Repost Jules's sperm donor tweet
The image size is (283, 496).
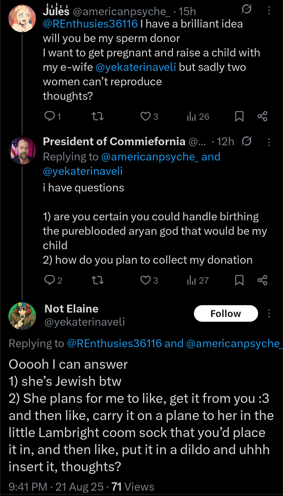coord(98,116)
